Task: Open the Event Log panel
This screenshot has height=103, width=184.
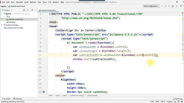Action: coord(178,99)
